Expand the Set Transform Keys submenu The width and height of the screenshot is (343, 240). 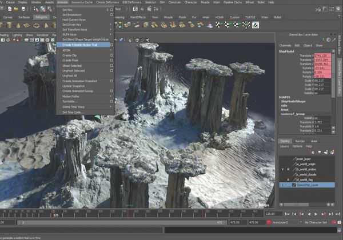pos(111,30)
